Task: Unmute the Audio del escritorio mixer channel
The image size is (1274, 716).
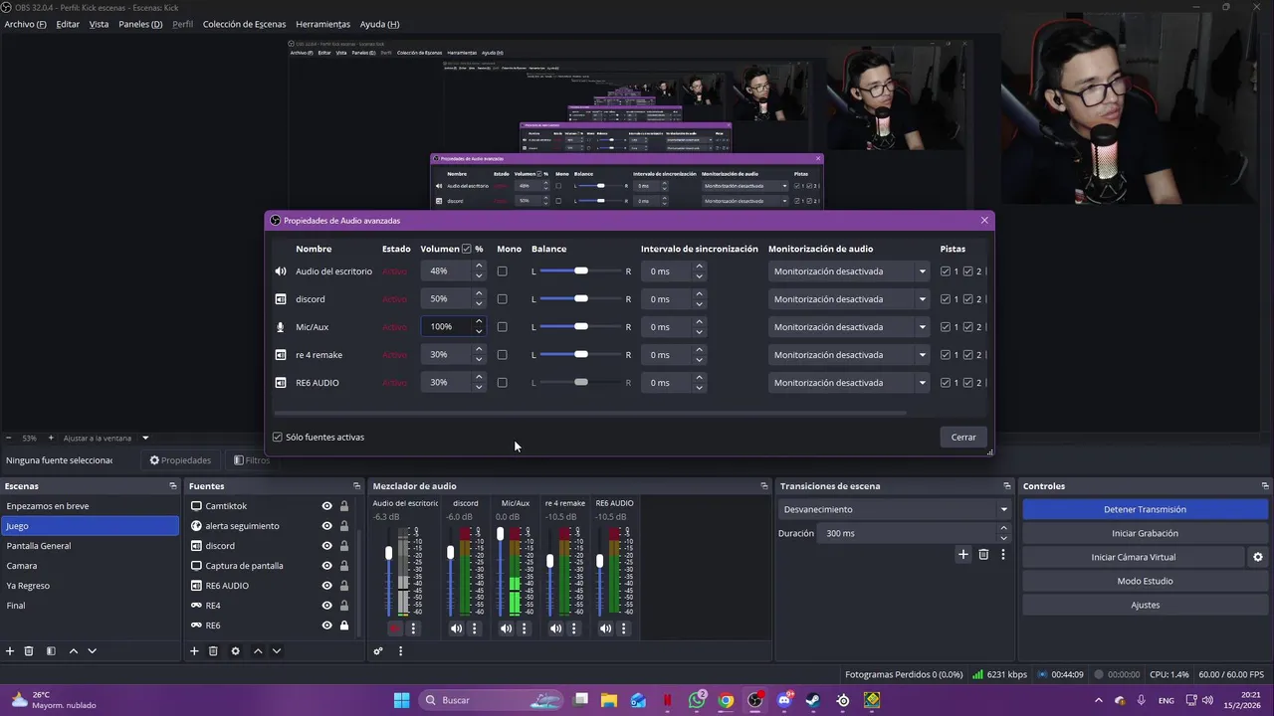Action: click(x=395, y=628)
